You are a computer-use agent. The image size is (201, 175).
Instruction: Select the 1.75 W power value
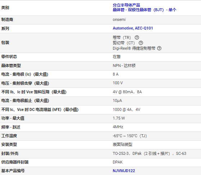(x=119, y=118)
